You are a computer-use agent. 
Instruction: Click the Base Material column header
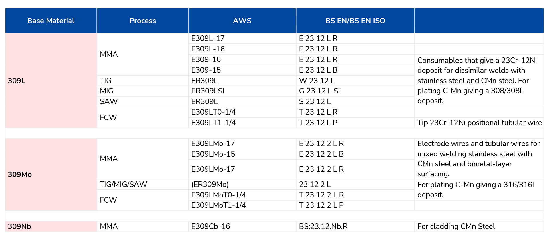click(x=51, y=21)
